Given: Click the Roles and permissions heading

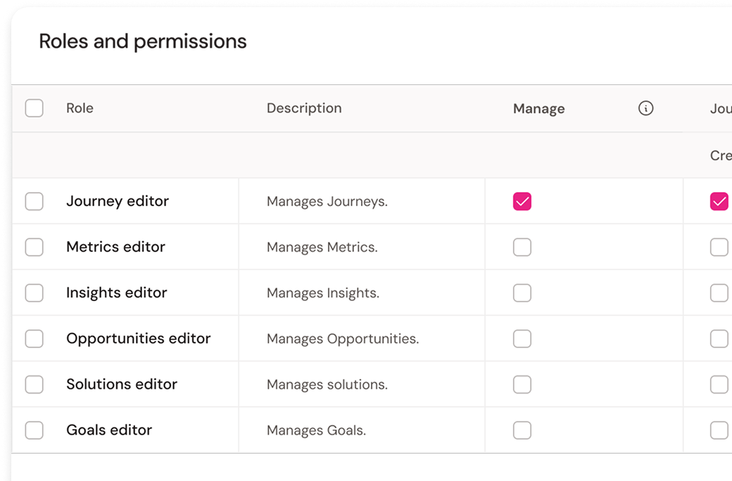Looking at the screenshot, I should [x=143, y=41].
